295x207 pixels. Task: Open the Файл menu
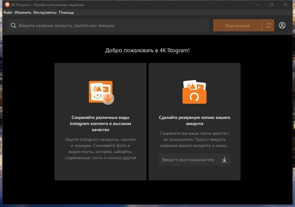[x=8, y=12]
